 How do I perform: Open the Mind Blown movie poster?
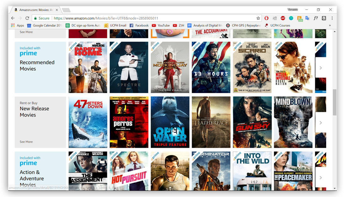coord(293,122)
